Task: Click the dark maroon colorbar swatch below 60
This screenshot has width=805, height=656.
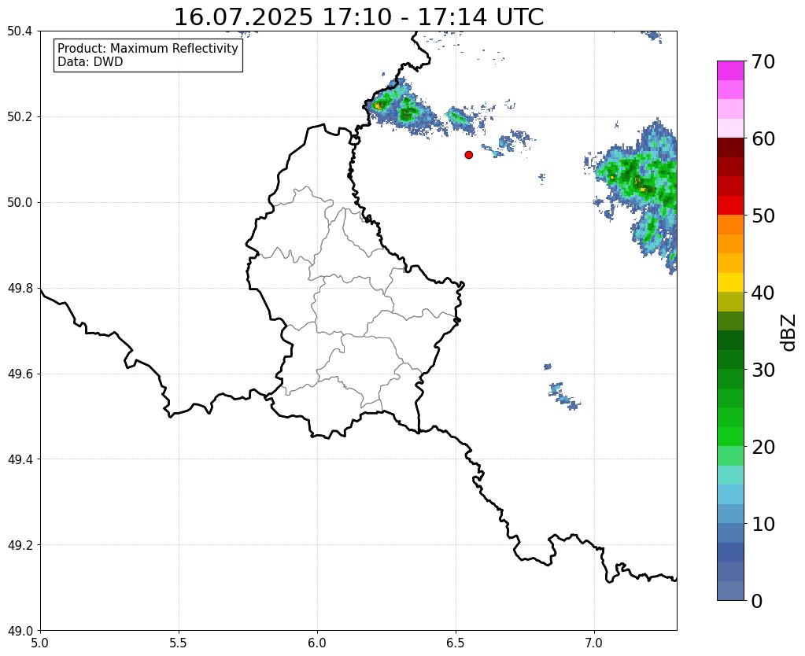Action: point(730,148)
